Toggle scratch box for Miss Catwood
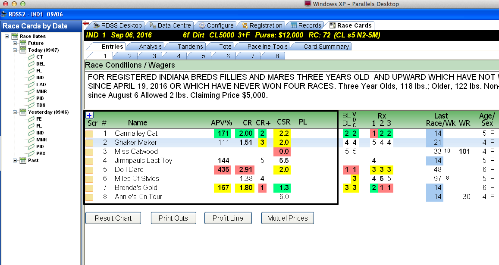 [x=89, y=152]
